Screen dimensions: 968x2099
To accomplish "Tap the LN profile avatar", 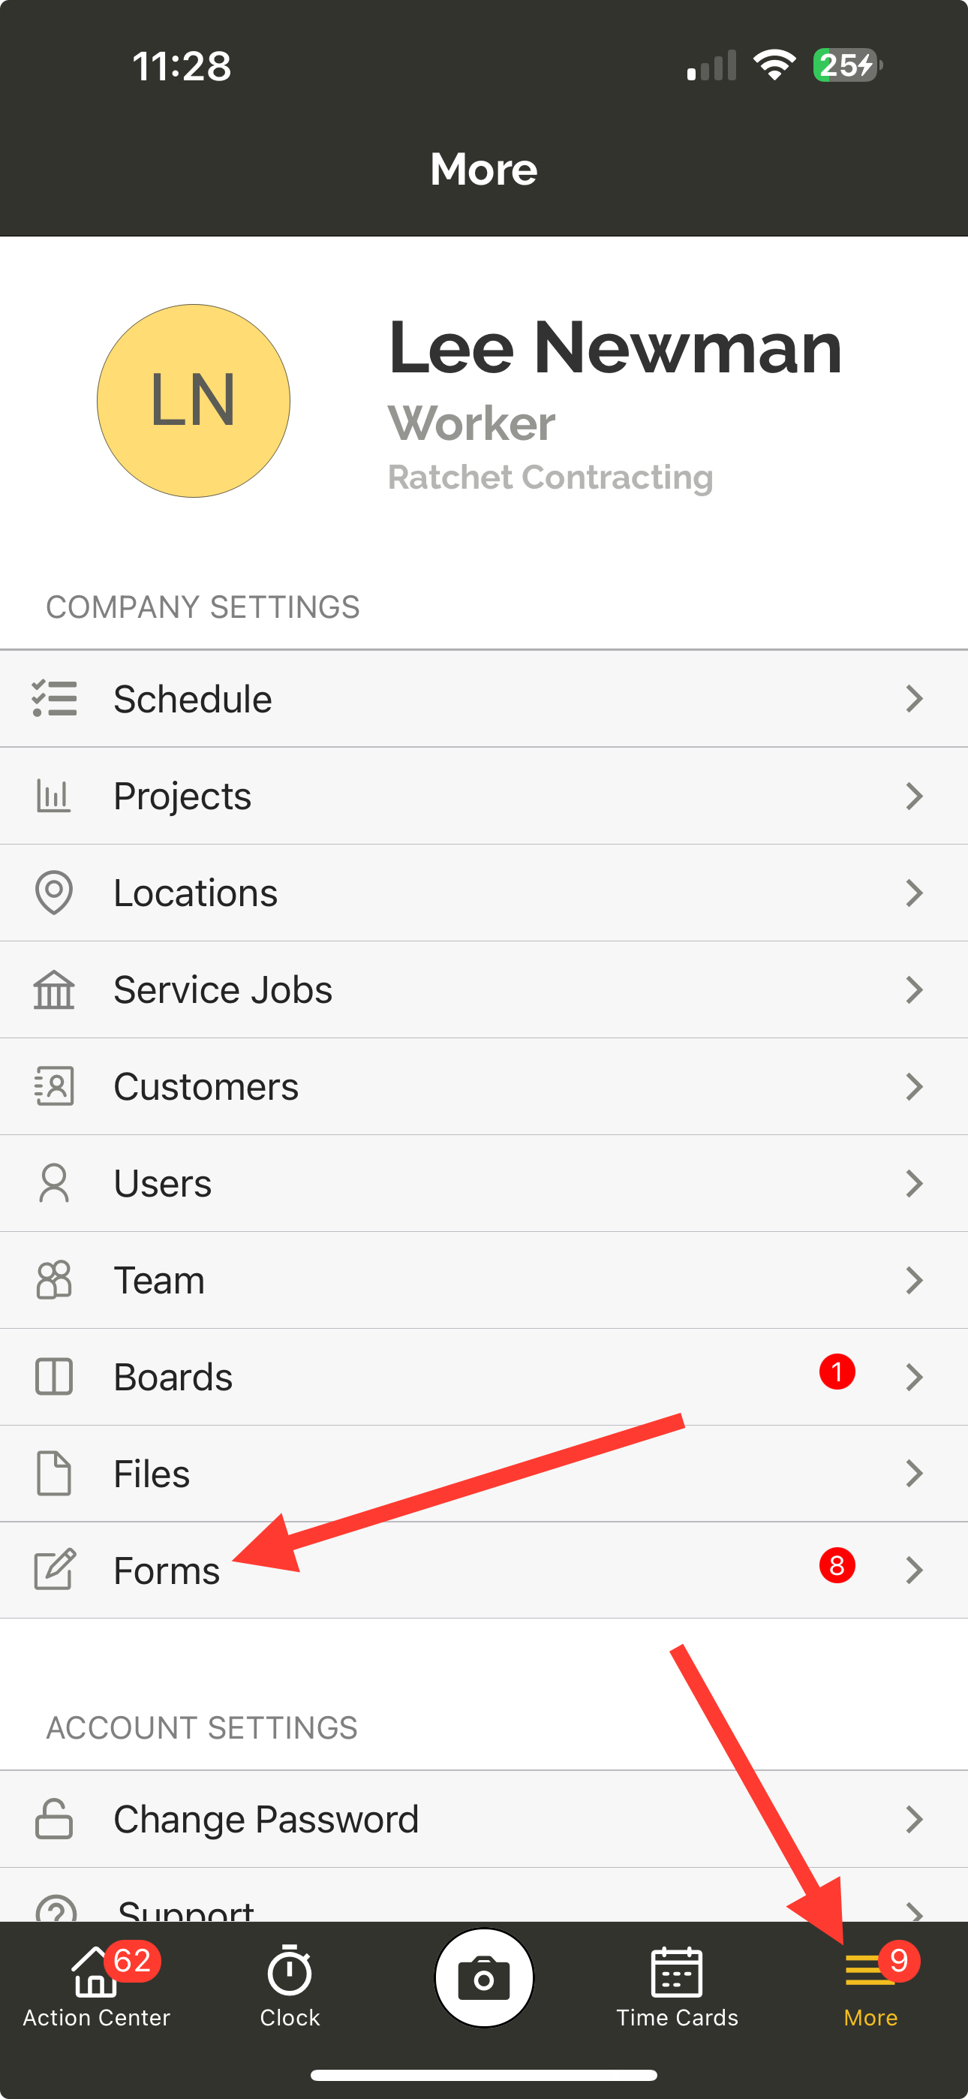I will click(x=194, y=401).
